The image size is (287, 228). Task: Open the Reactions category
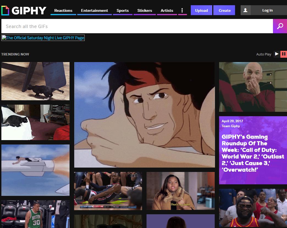63,10
